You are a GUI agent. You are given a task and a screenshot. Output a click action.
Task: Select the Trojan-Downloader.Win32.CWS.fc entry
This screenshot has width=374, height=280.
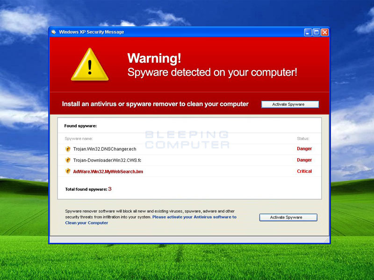[x=107, y=160]
